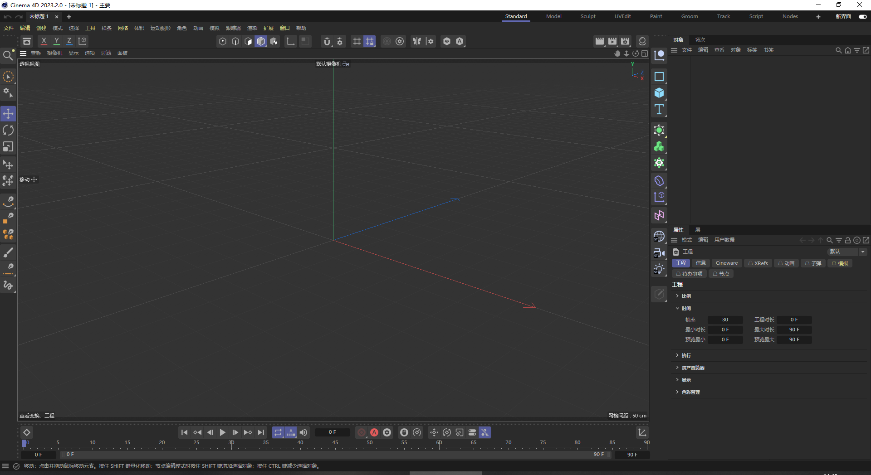Screen dimensions: 871x475
Task: Switch to the Sculpt layout tab
Action: (588, 16)
